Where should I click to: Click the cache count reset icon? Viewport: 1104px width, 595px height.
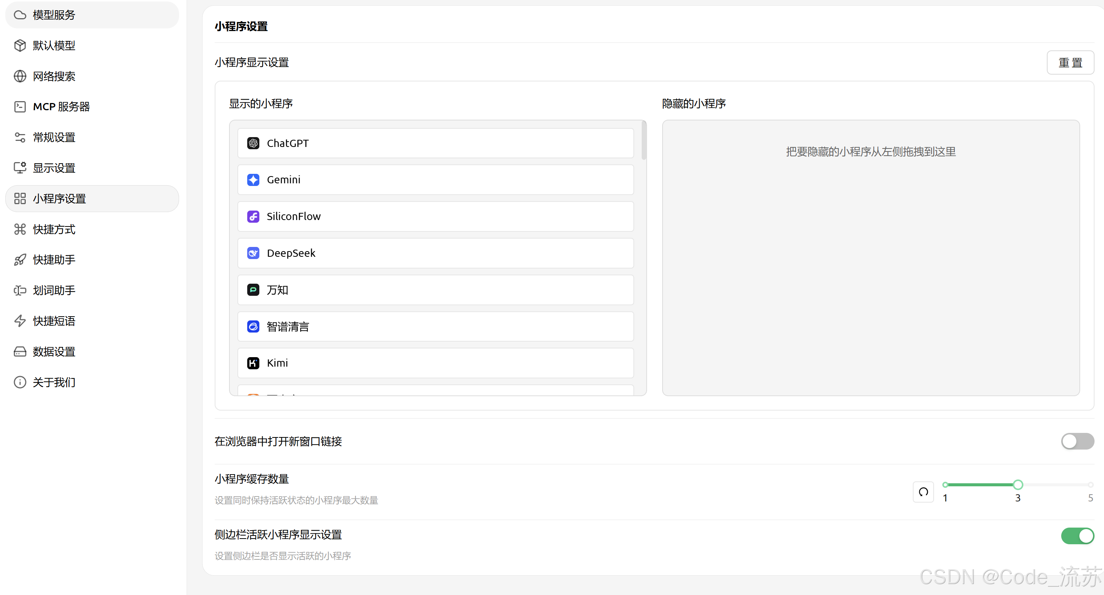click(923, 492)
